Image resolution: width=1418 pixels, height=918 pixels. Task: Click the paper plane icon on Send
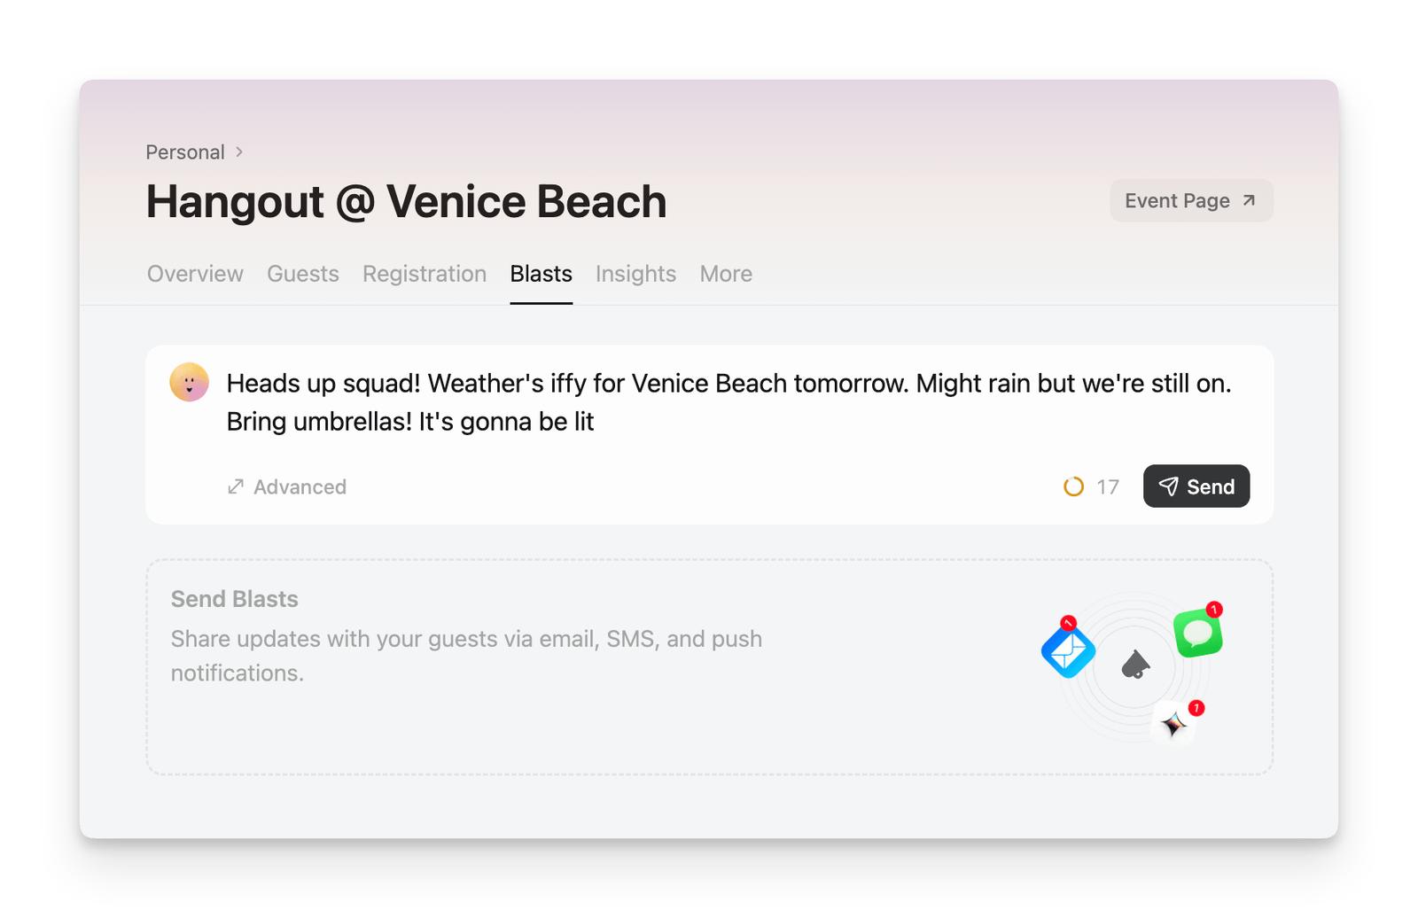pos(1169,486)
